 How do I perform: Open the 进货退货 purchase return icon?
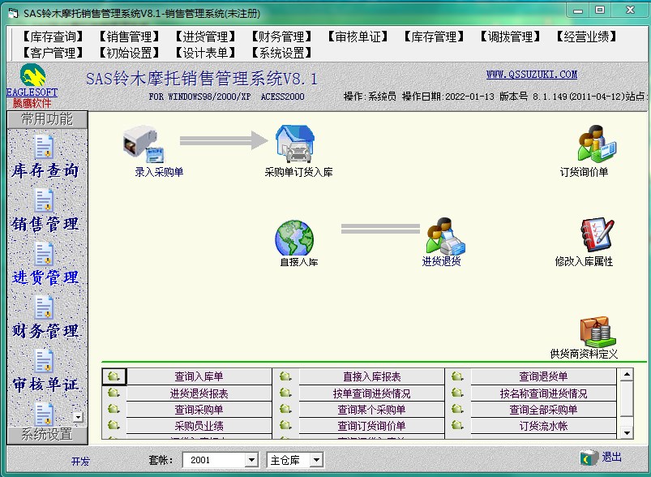pyautogui.click(x=446, y=236)
